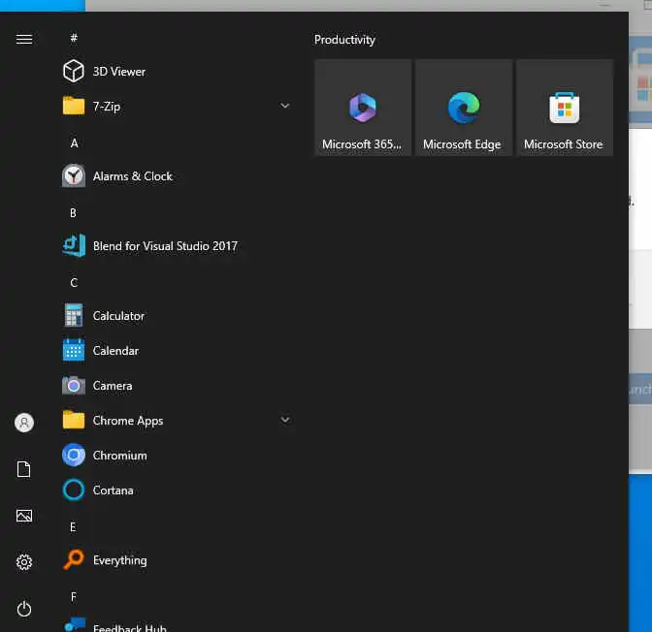652x632 pixels.
Task: Click the Cortana text entry
Action: 114,490
